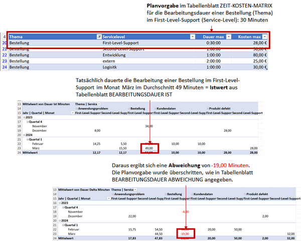Collapse Quartal 1 in Dauer Ist pivot

28,139
